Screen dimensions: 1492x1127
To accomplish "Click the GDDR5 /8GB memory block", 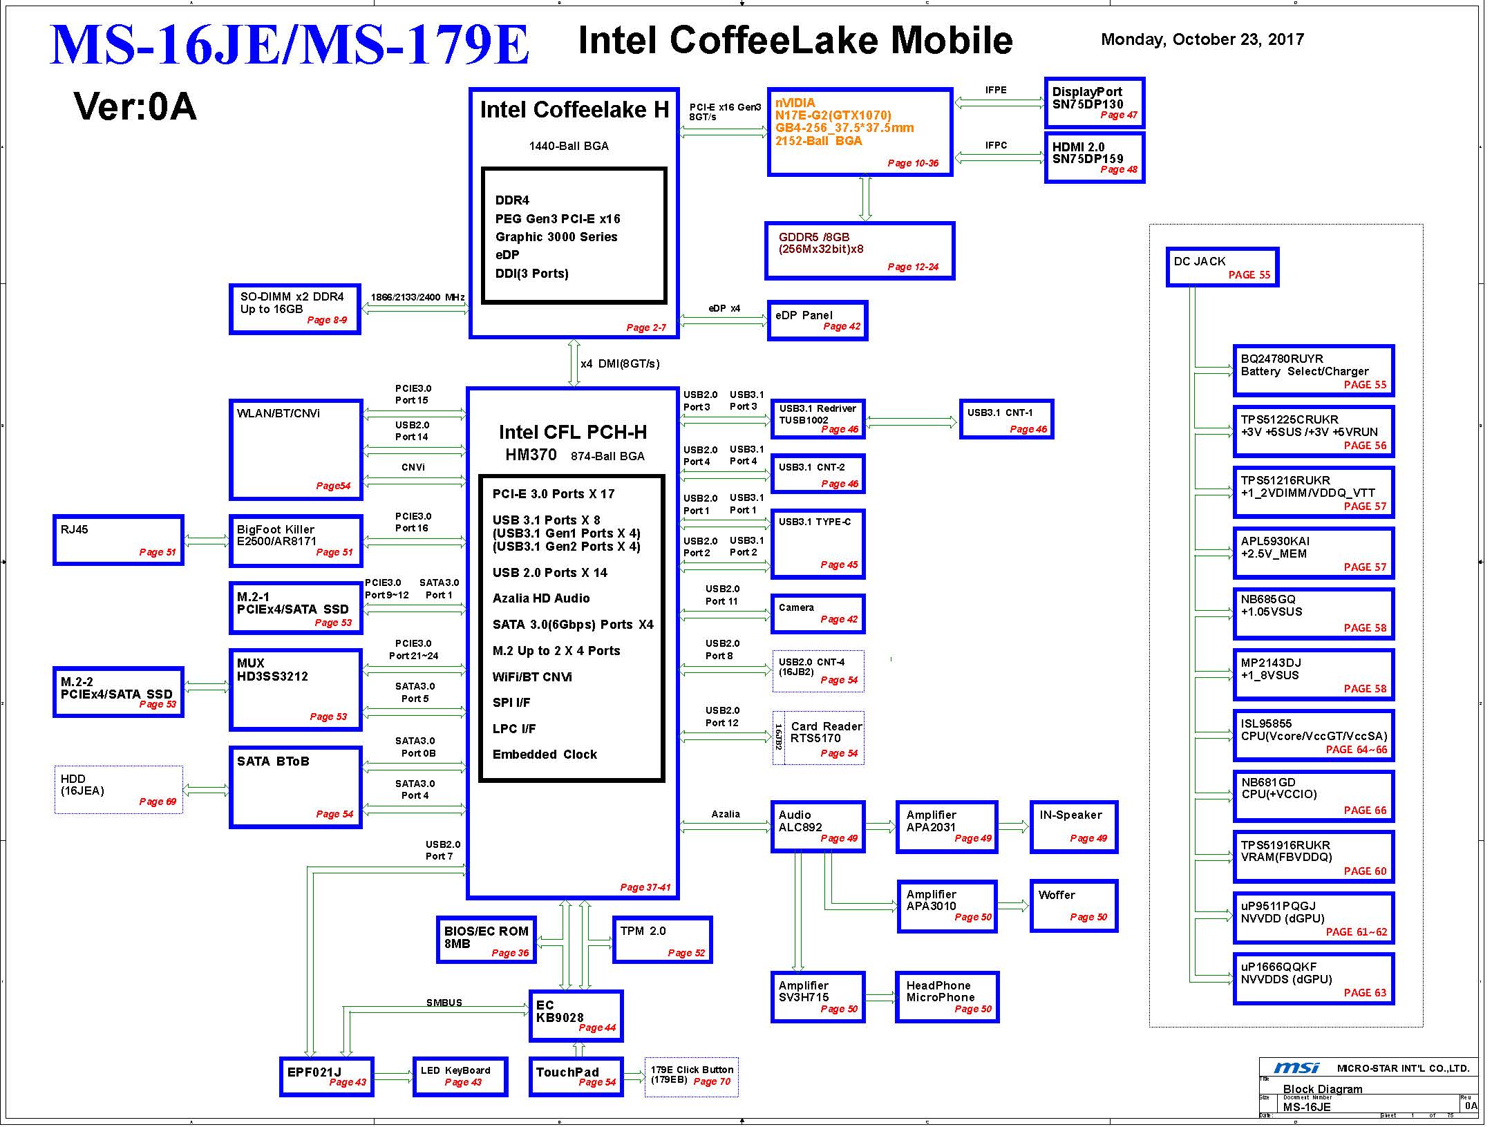I will (860, 251).
